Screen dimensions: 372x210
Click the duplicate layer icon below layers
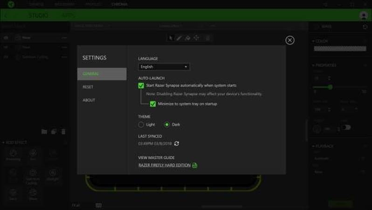click(54, 132)
